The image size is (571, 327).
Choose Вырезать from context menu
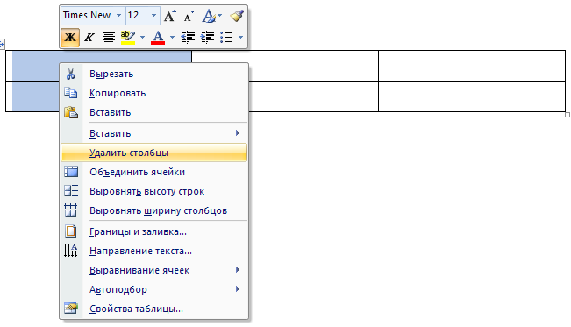pyautogui.click(x=154, y=74)
